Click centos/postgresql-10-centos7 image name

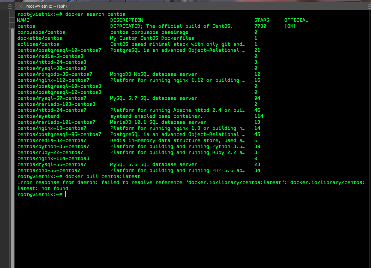pos(59,50)
